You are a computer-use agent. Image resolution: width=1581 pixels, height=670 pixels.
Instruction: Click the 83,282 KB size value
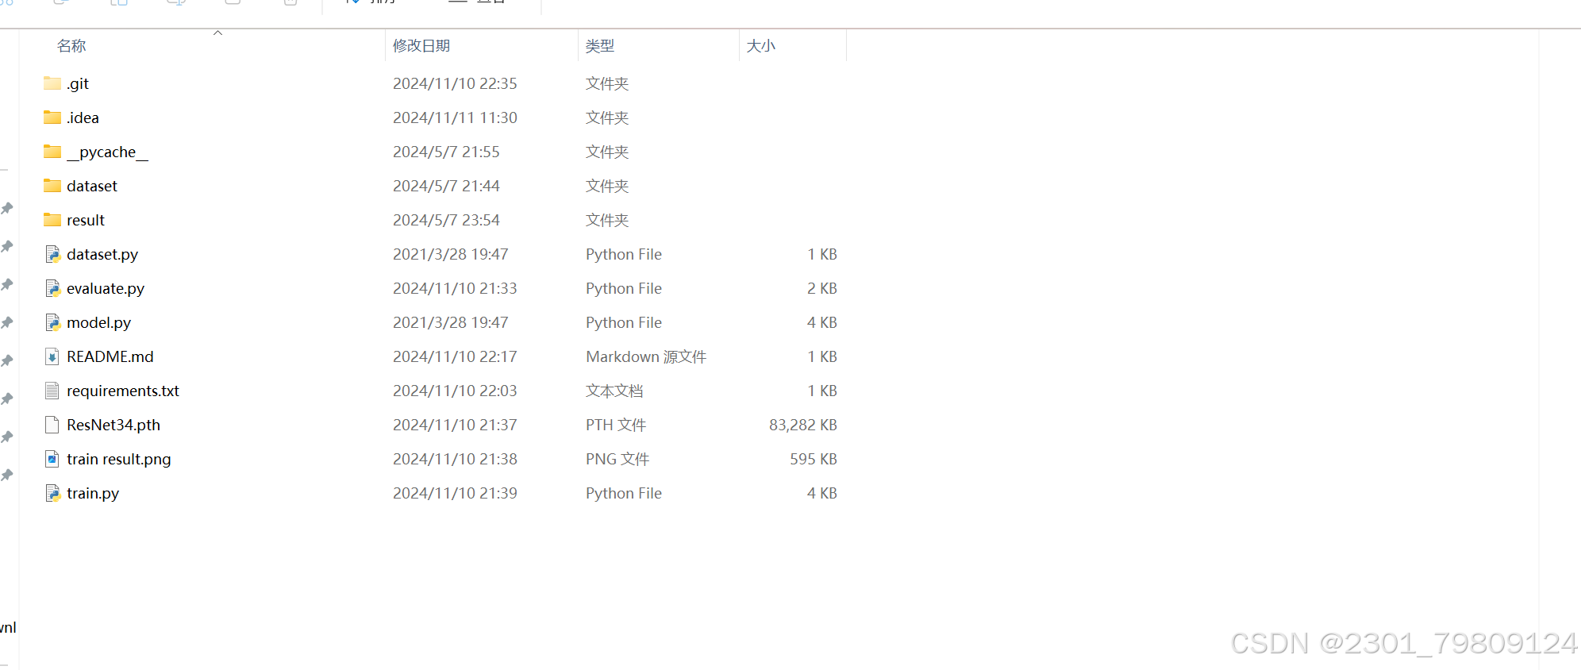[x=802, y=425]
